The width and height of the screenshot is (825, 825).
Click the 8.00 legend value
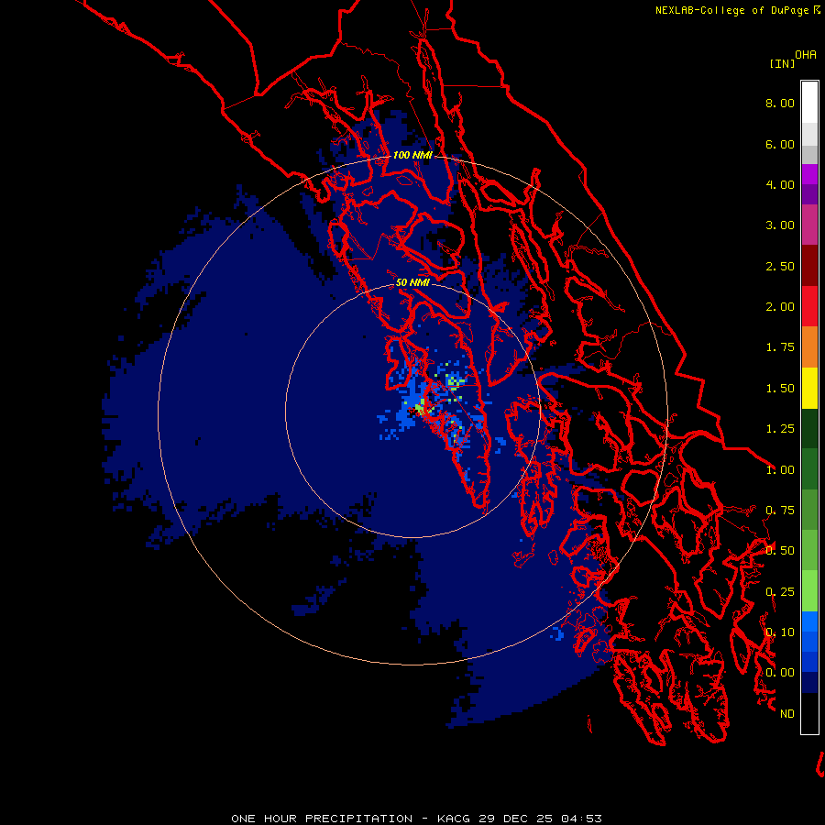pos(780,103)
